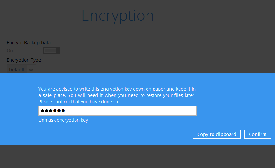Click the On label under Encrypt Backup Data

pos(10,50)
